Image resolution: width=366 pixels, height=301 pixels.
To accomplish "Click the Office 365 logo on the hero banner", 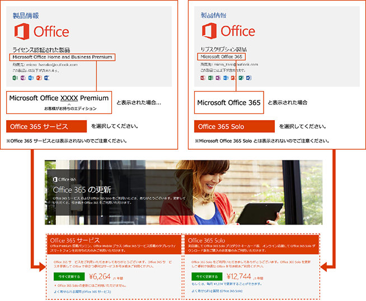I will tap(65, 179).
